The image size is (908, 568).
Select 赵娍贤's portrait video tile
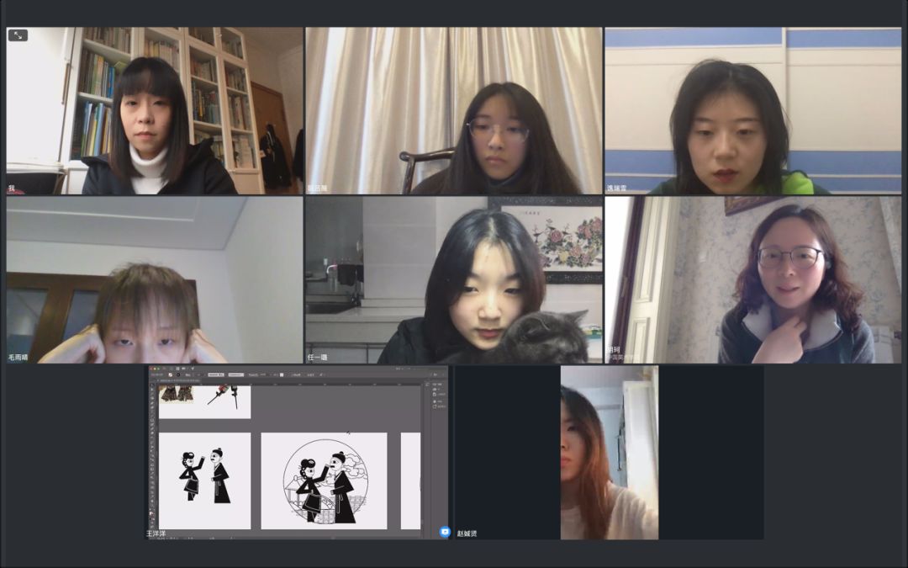tap(609, 452)
